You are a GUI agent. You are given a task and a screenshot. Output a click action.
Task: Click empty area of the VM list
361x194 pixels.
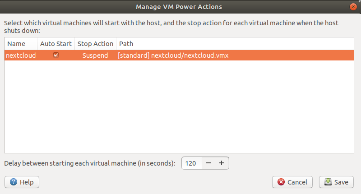click(179, 106)
